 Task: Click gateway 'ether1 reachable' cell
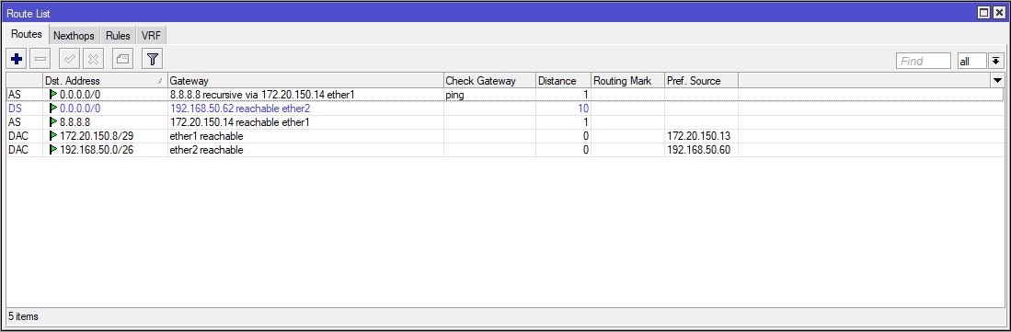(x=305, y=136)
